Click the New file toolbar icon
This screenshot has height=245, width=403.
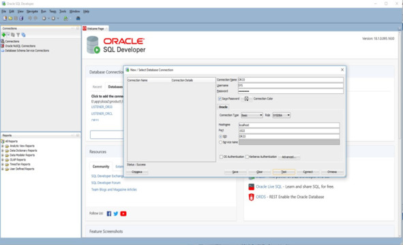coord(5,18)
